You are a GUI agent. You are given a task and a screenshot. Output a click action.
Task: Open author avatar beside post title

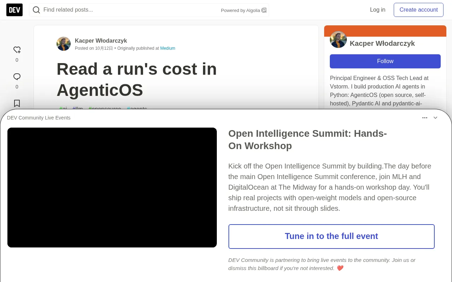[64, 44]
